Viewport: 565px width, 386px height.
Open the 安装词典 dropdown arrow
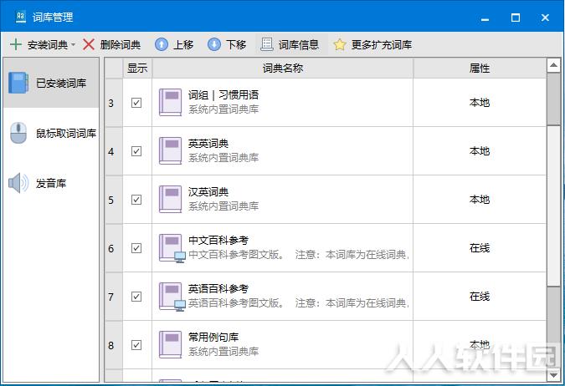(x=73, y=44)
